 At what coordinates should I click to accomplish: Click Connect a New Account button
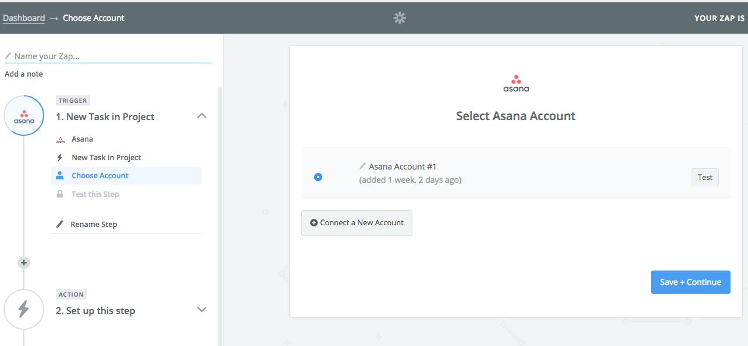(x=357, y=223)
